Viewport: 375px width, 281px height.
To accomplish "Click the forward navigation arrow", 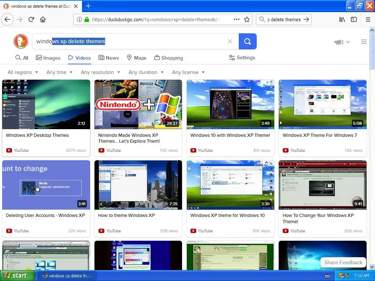I will click(x=19, y=19).
